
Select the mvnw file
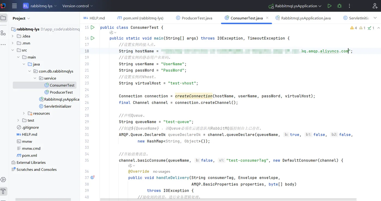click(24, 141)
